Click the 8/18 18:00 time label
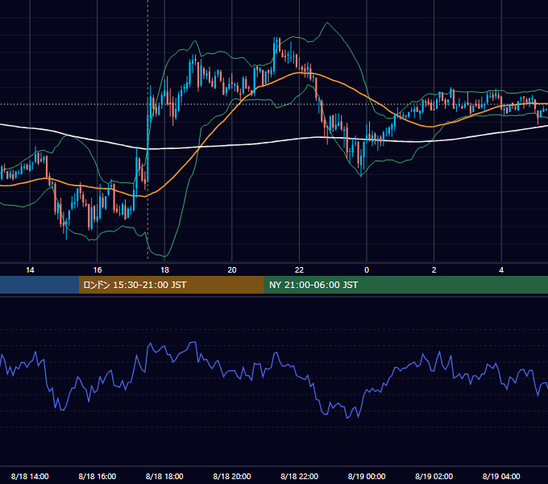Screen dimensions: 548x484 (164, 476)
